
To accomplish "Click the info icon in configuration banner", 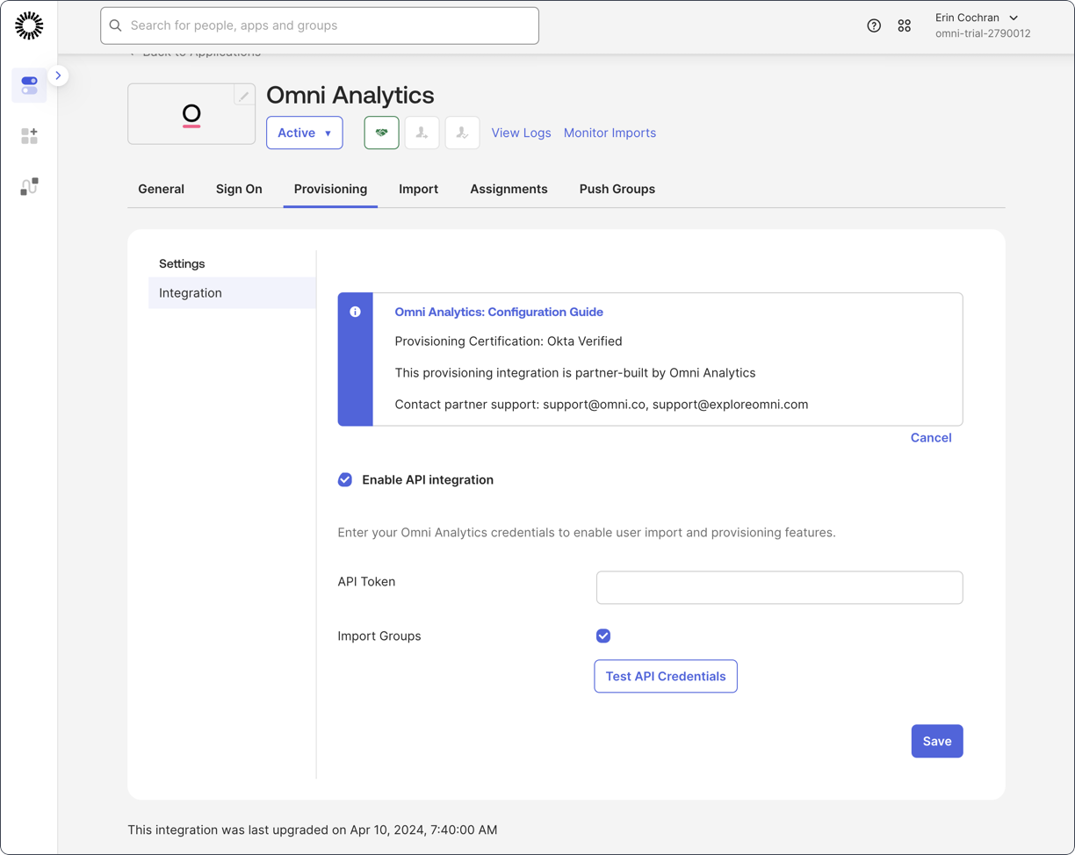I will tap(355, 312).
